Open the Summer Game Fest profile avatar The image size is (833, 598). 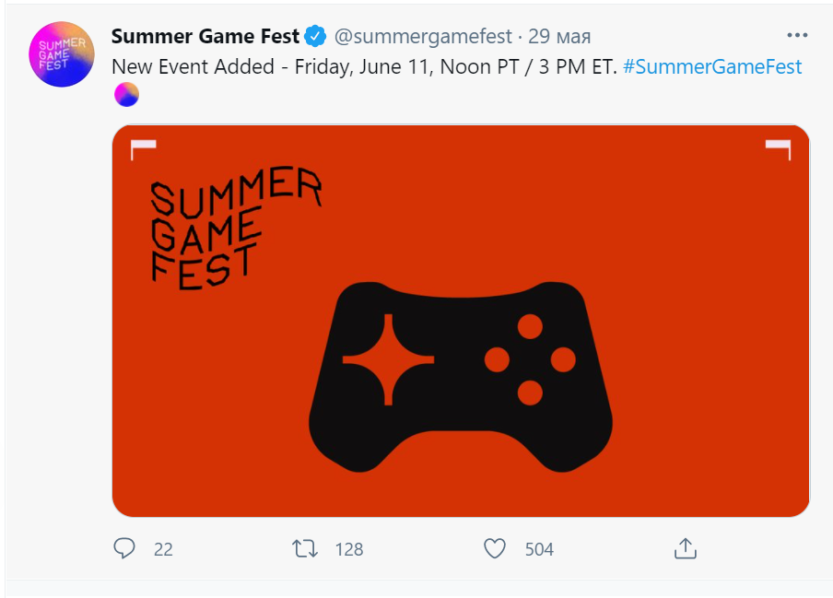(x=62, y=54)
